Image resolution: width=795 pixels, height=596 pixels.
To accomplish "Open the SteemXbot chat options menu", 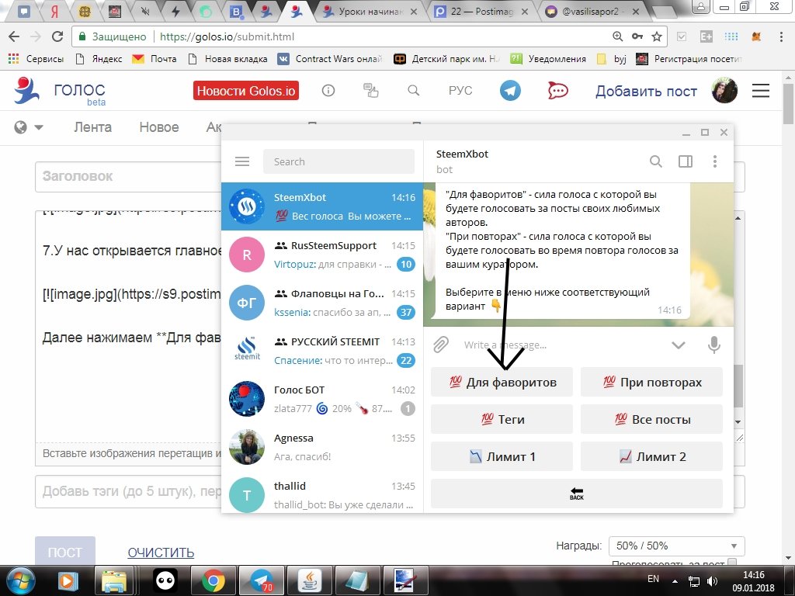I will [x=715, y=161].
